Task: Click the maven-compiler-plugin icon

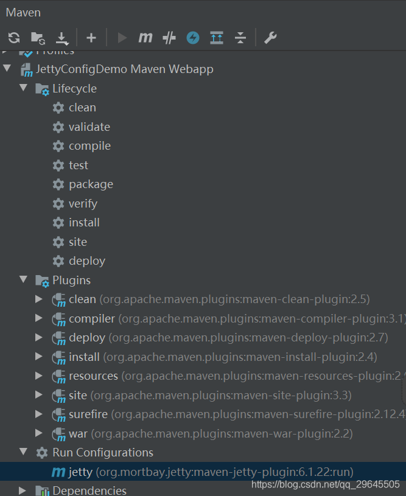Action: 59,320
